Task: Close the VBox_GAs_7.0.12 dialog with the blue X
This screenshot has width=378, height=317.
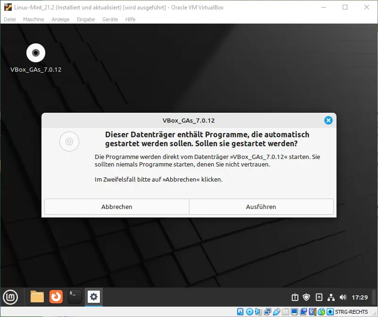Action: click(328, 120)
